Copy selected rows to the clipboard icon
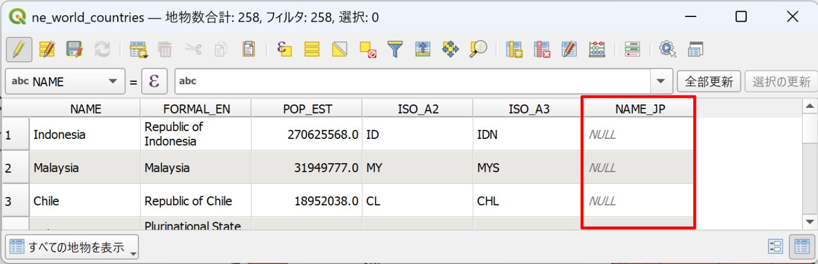 [x=220, y=50]
